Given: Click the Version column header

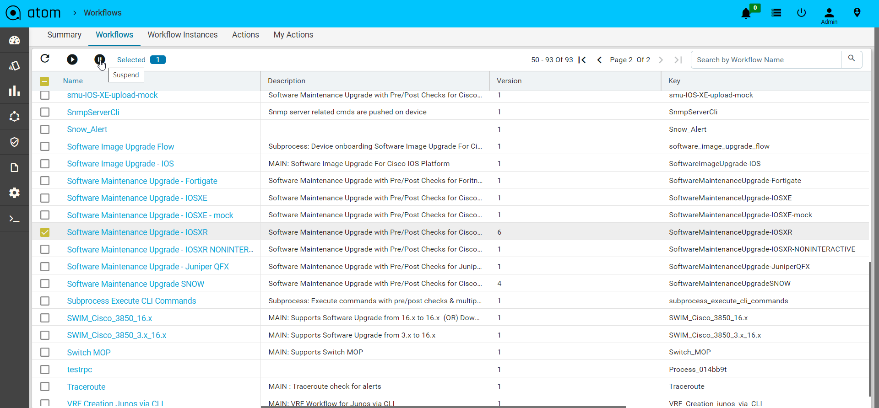Looking at the screenshot, I should click(x=509, y=81).
